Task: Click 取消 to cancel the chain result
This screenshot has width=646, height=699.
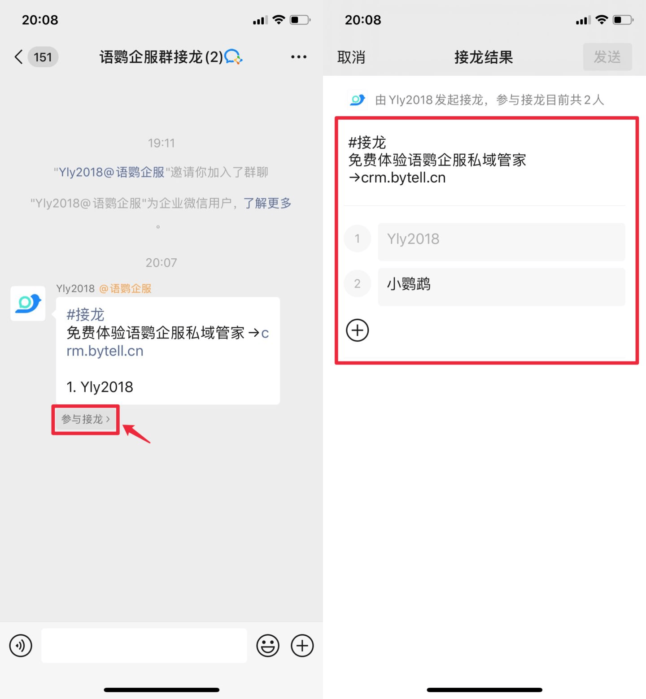Action: [351, 57]
